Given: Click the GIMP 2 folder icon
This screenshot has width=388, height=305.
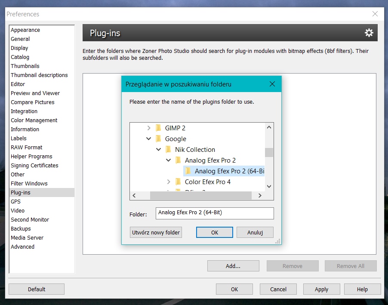Looking at the screenshot, I should click(x=158, y=128).
